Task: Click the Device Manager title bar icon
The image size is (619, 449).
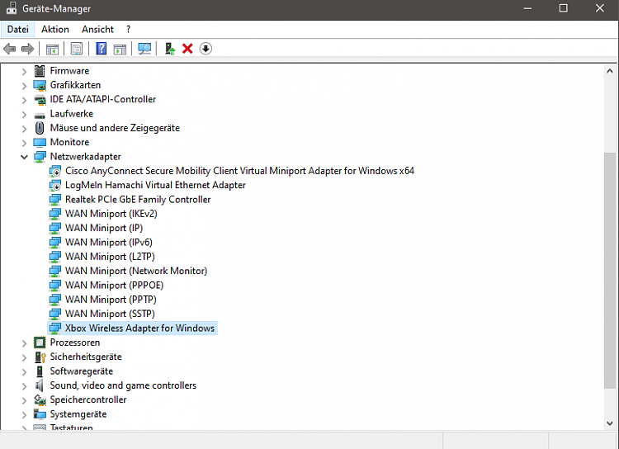Action: pyautogui.click(x=12, y=8)
